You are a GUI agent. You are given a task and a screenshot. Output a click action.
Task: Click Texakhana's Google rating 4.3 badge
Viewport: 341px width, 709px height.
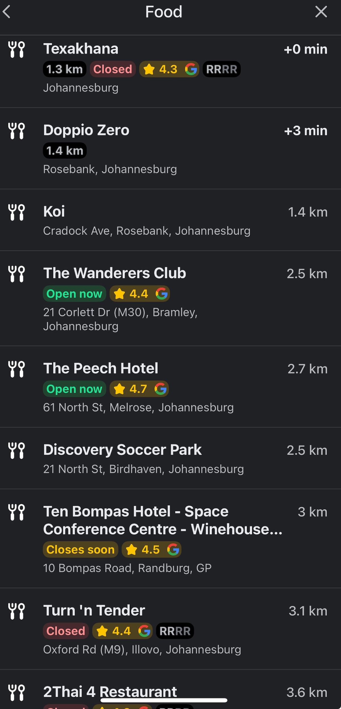[x=169, y=69]
